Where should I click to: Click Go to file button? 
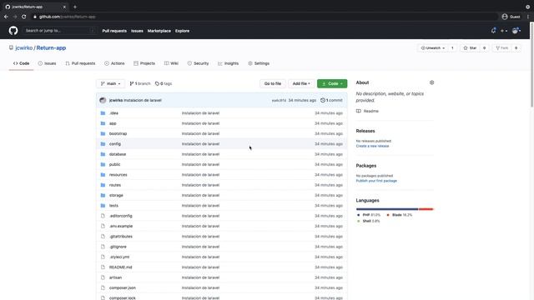273,83
